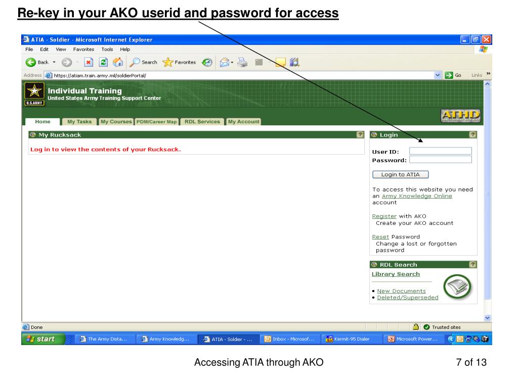The width and height of the screenshot is (518, 388).
Task: Click the Reset Password link
Action: pyautogui.click(x=380, y=237)
